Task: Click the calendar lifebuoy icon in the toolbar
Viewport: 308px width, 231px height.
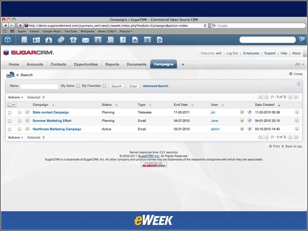Action: [147, 39]
